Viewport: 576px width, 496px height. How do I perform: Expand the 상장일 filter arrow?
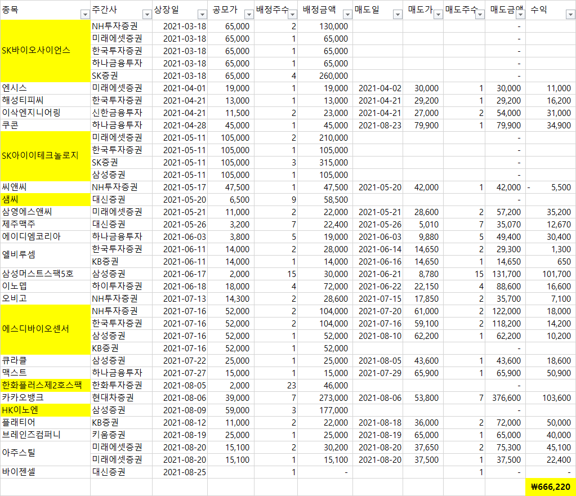(202, 15)
